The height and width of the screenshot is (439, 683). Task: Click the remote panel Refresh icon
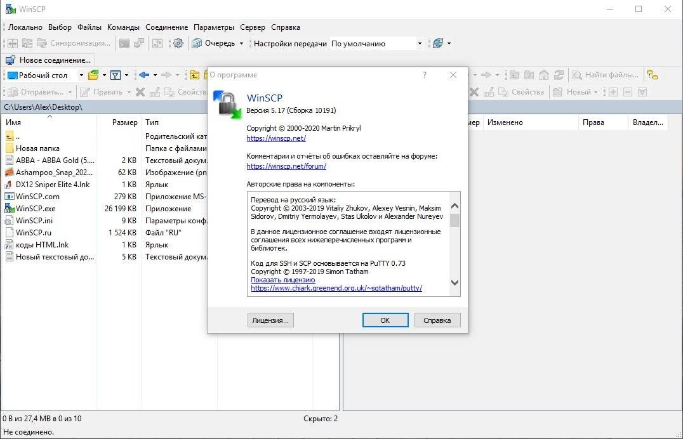(559, 75)
